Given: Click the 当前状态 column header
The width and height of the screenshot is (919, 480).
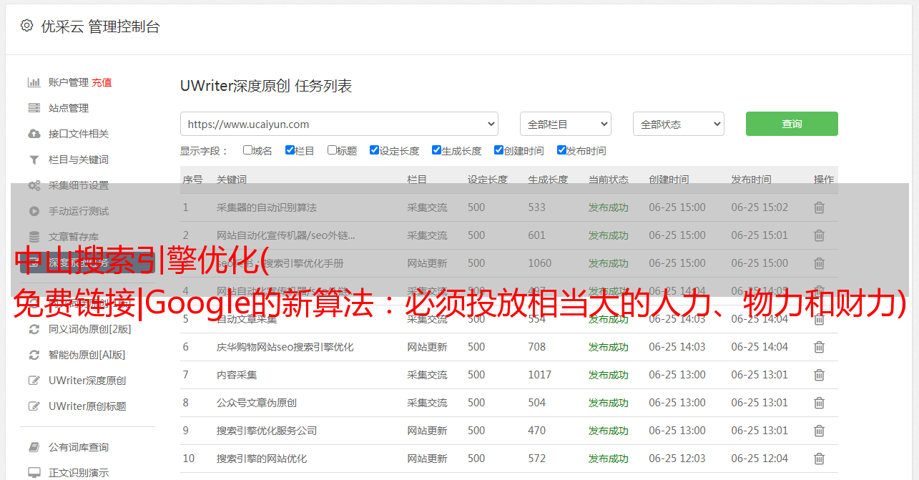Looking at the screenshot, I should pos(609,180).
